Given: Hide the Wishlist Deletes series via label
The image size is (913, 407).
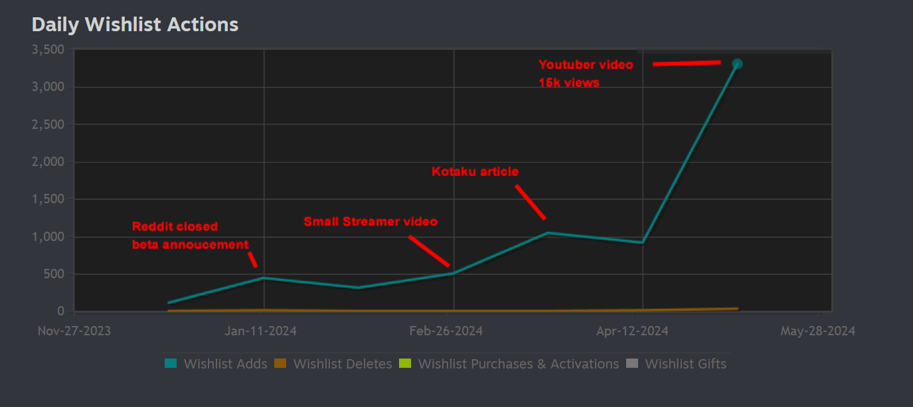Looking at the screenshot, I should pyautogui.click(x=342, y=364).
